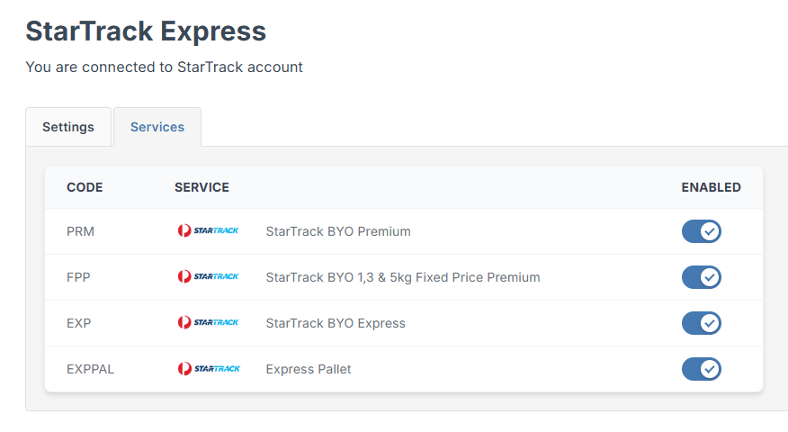
Task: Click the StarTrack BYO Premium service name
Action: (338, 231)
